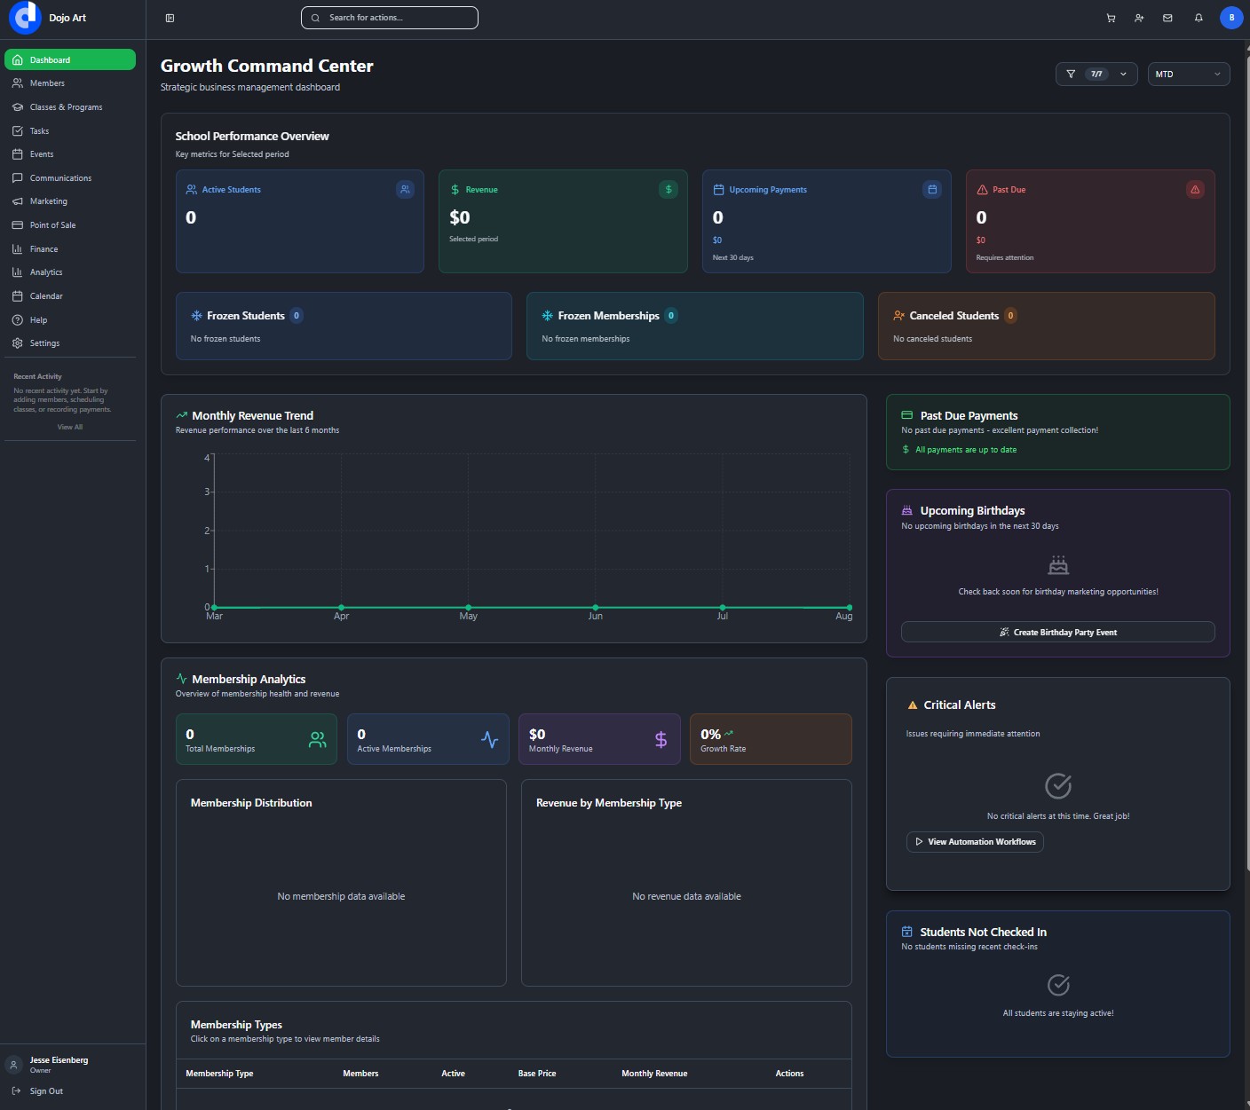Image resolution: width=1250 pixels, height=1110 pixels.
Task: Open Communications in sidebar
Action: (x=70, y=178)
